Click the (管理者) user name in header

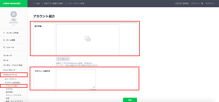coord(182,4)
